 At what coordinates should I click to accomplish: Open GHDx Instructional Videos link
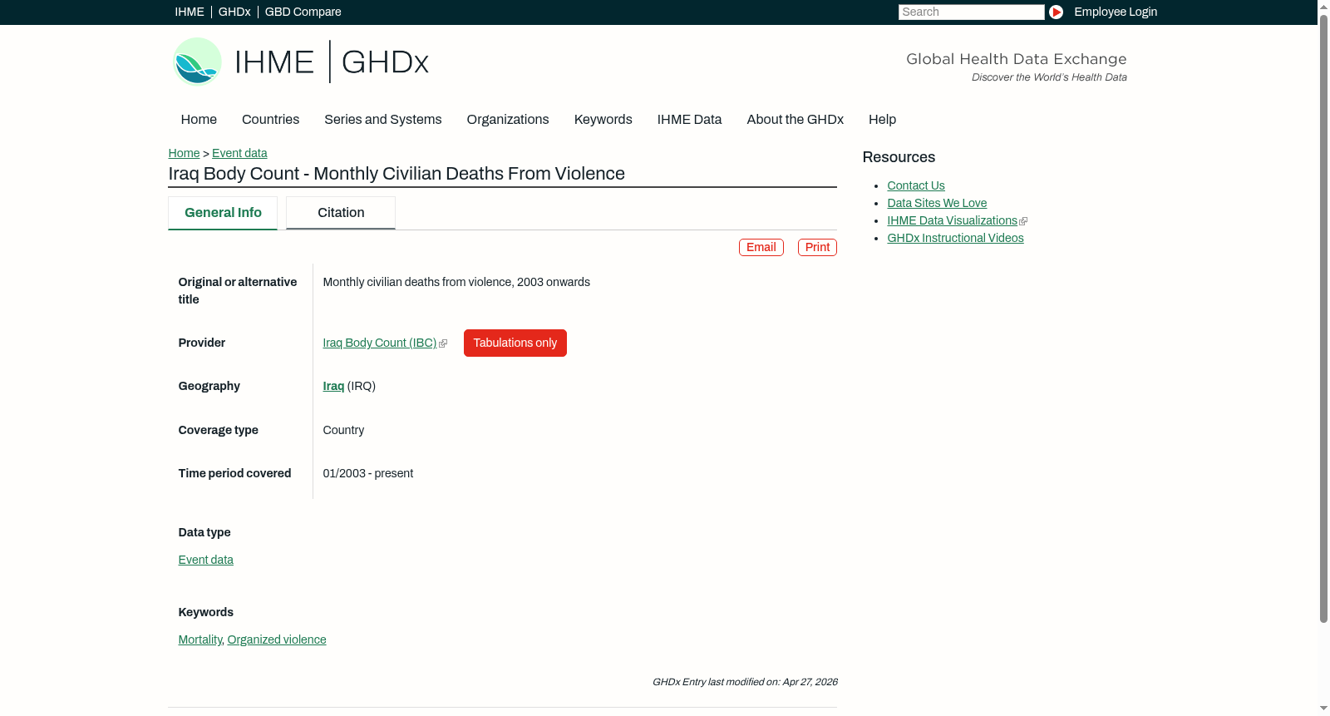click(x=955, y=238)
